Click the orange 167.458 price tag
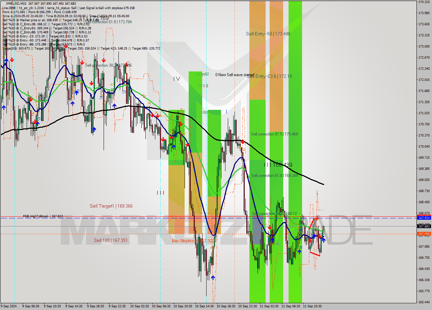This screenshot has width=432, height=310. tap(424, 234)
